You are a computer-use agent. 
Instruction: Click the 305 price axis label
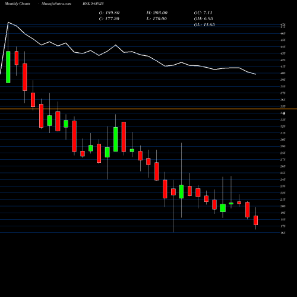click(x=283, y=140)
